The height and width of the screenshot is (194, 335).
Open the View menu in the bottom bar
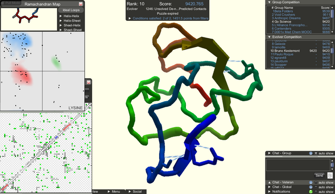click(95, 191)
